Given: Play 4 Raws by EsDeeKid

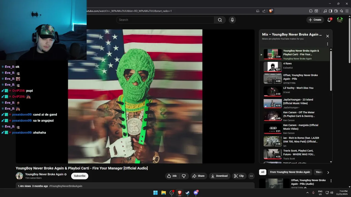Looking at the screenshot, I should click(295, 66).
